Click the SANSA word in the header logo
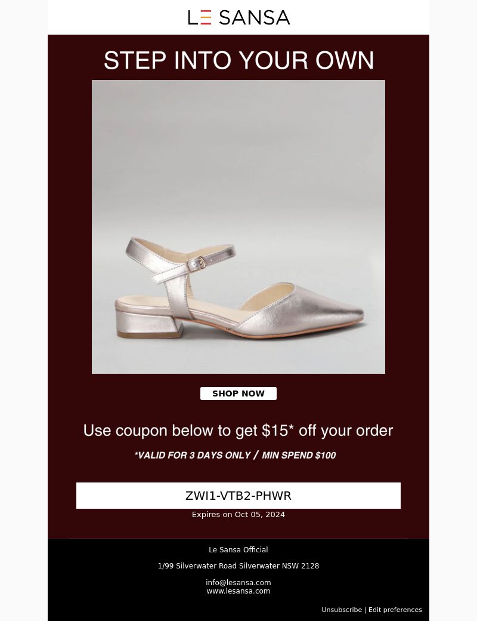The height and width of the screenshot is (621, 477). click(255, 17)
